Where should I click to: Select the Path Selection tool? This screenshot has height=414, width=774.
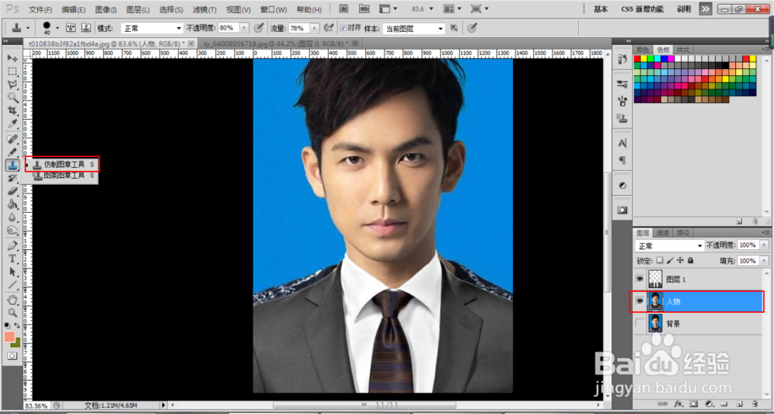[x=12, y=272]
